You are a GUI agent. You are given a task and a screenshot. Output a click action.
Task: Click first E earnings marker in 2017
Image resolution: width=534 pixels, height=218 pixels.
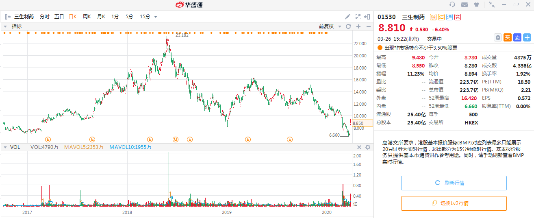48,139
